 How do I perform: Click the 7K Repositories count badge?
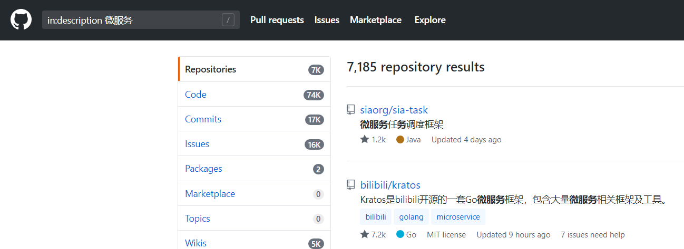316,70
